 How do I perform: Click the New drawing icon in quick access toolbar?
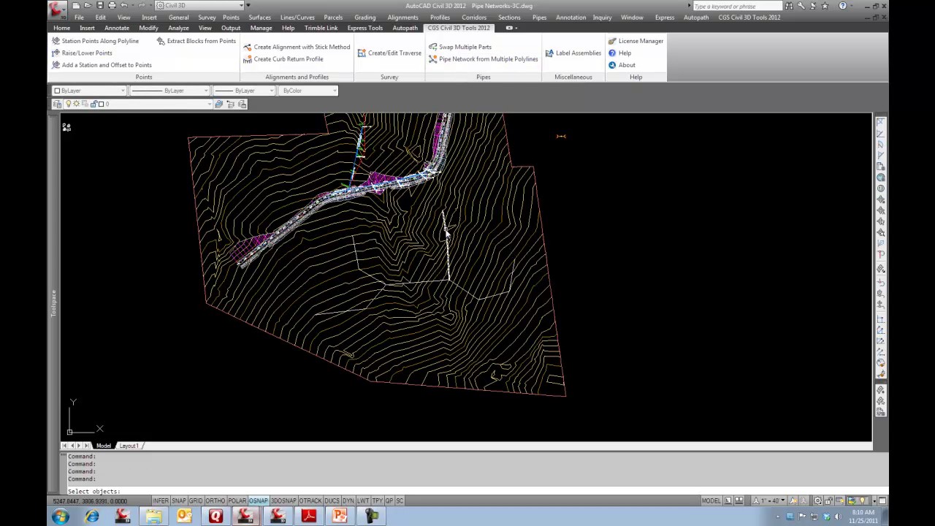(x=76, y=5)
